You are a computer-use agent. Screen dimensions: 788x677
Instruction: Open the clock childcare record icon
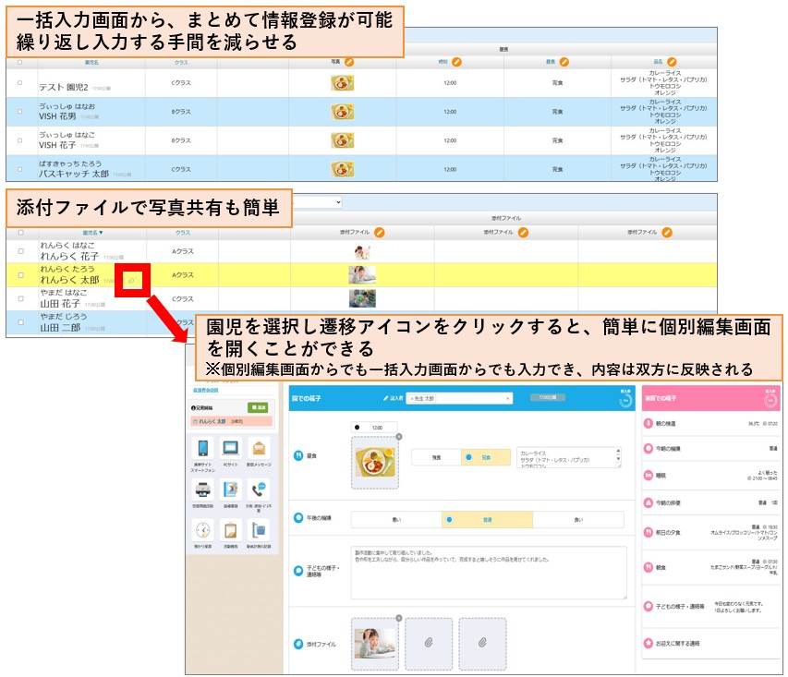click(203, 530)
